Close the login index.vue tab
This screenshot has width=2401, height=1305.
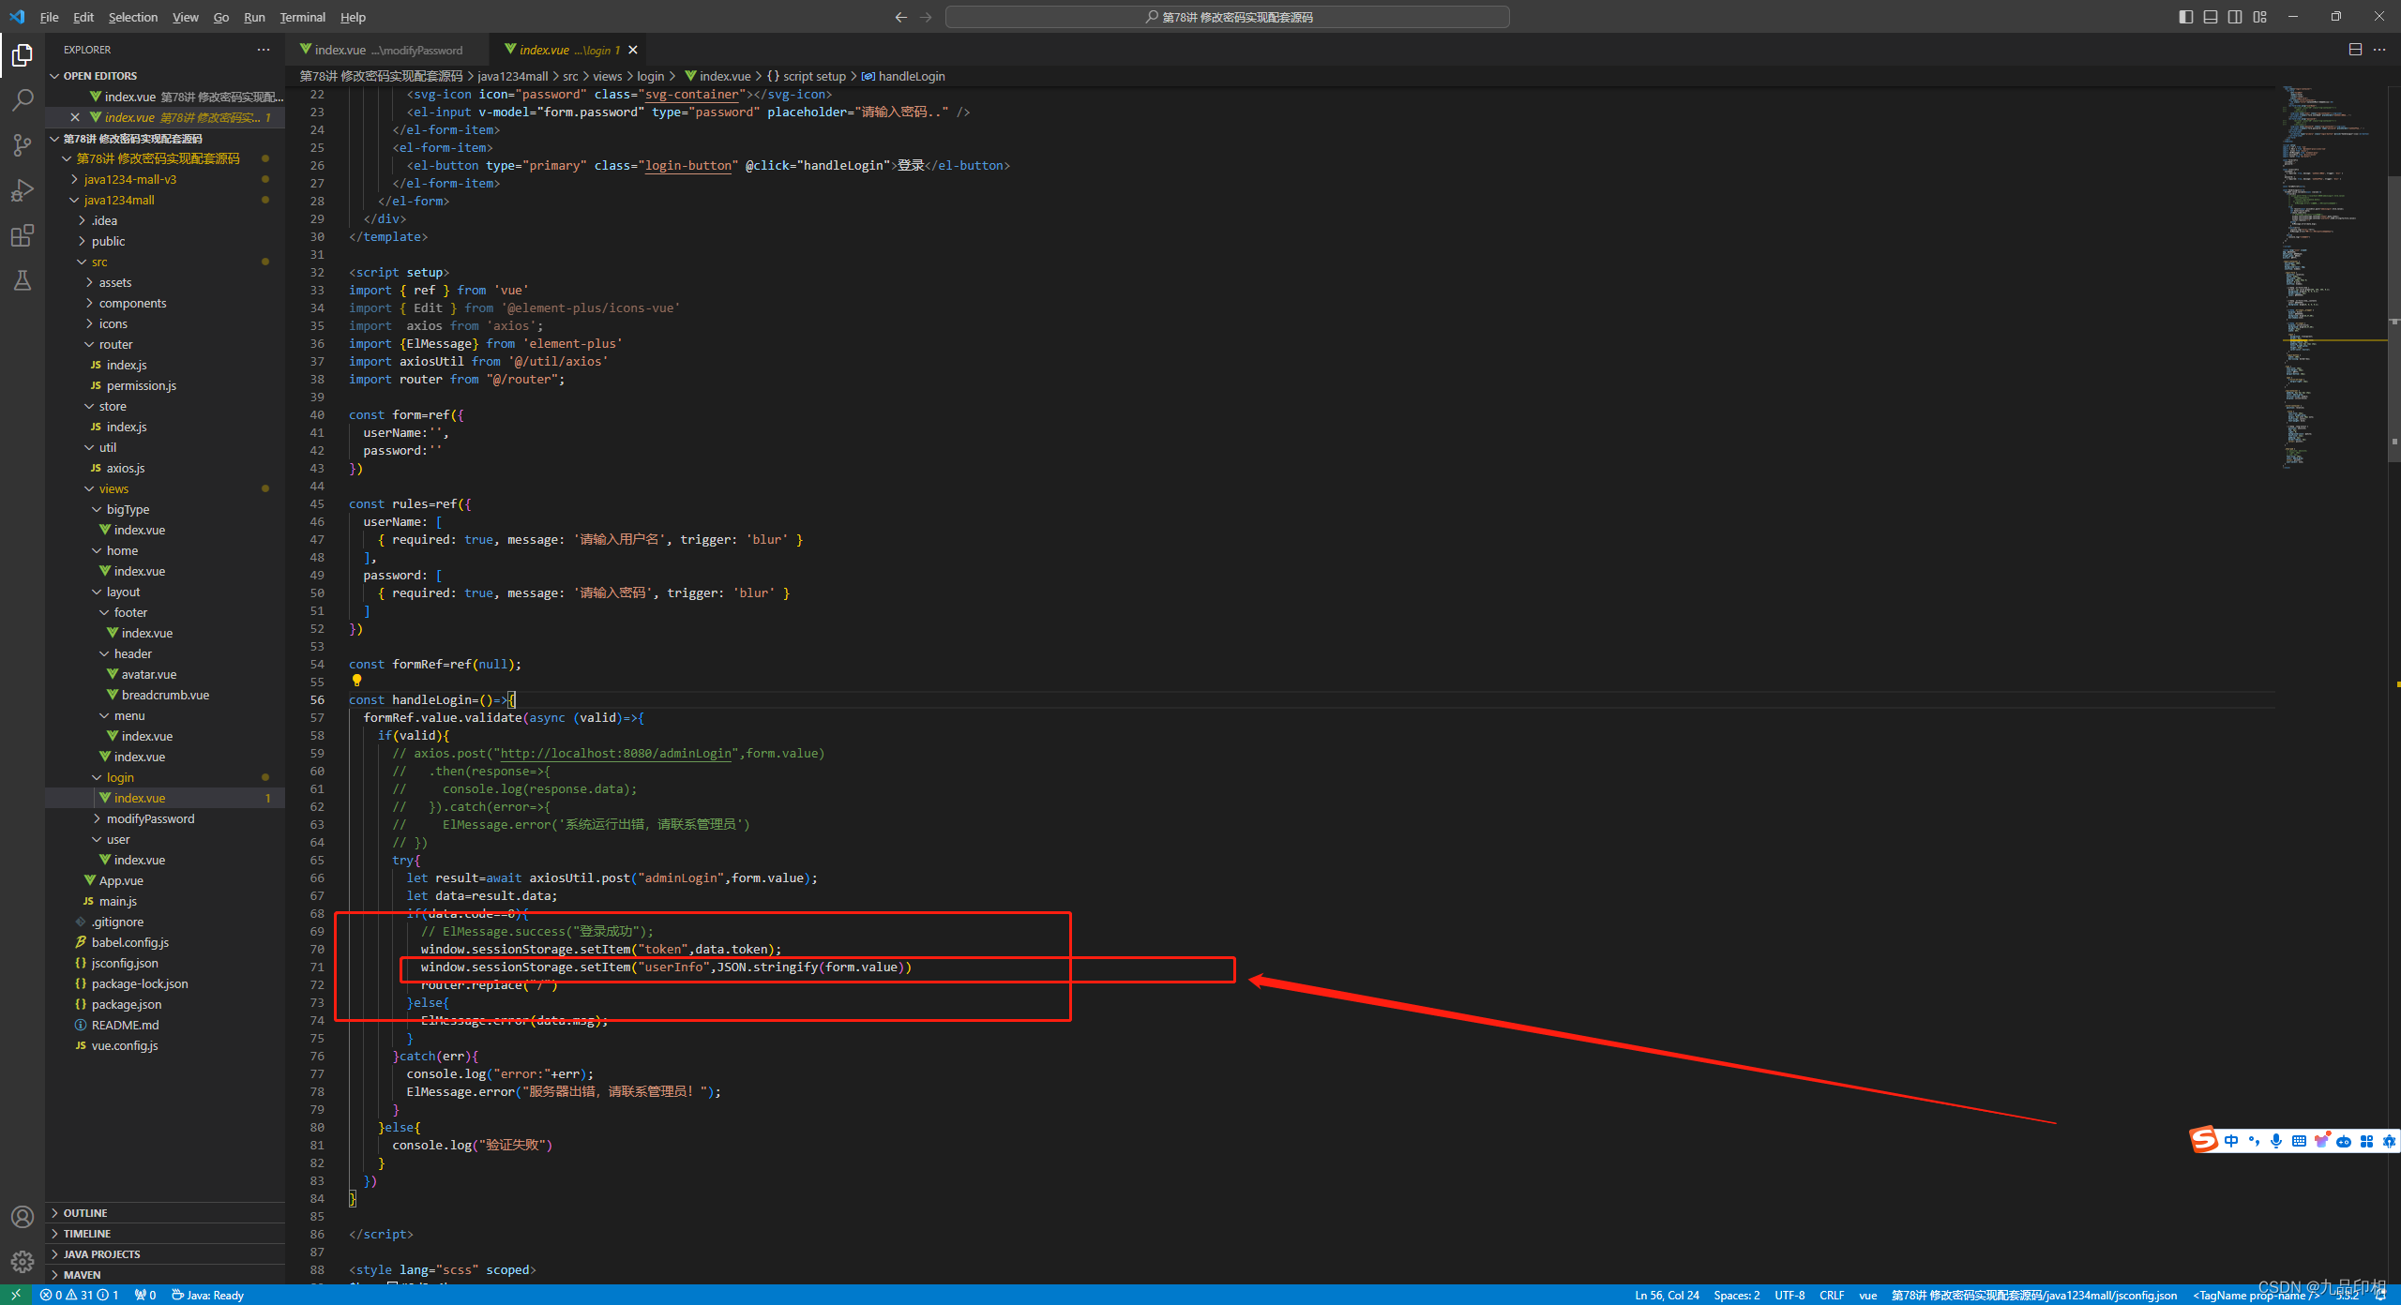tap(633, 50)
